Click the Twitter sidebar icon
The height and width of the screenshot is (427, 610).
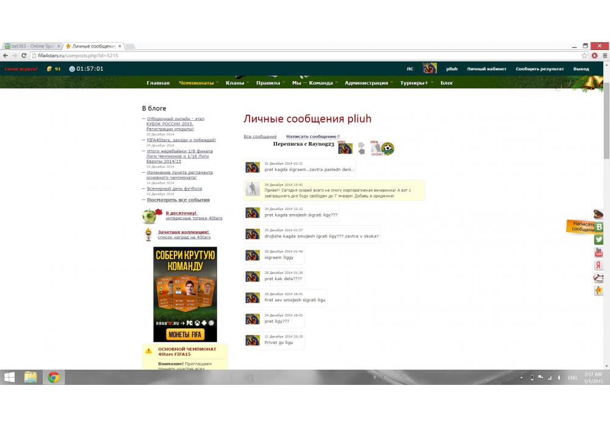pyautogui.click(x=599, y=240)
